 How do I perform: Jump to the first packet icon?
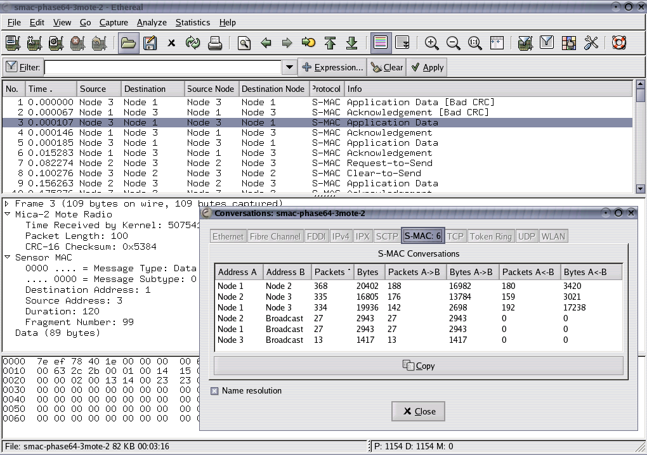pyautogui.click(x=330, y=43)
